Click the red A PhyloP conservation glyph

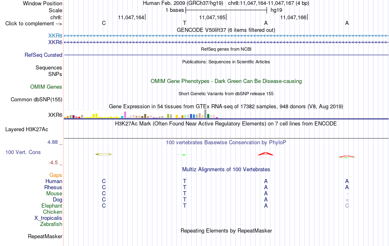point(265,154)
